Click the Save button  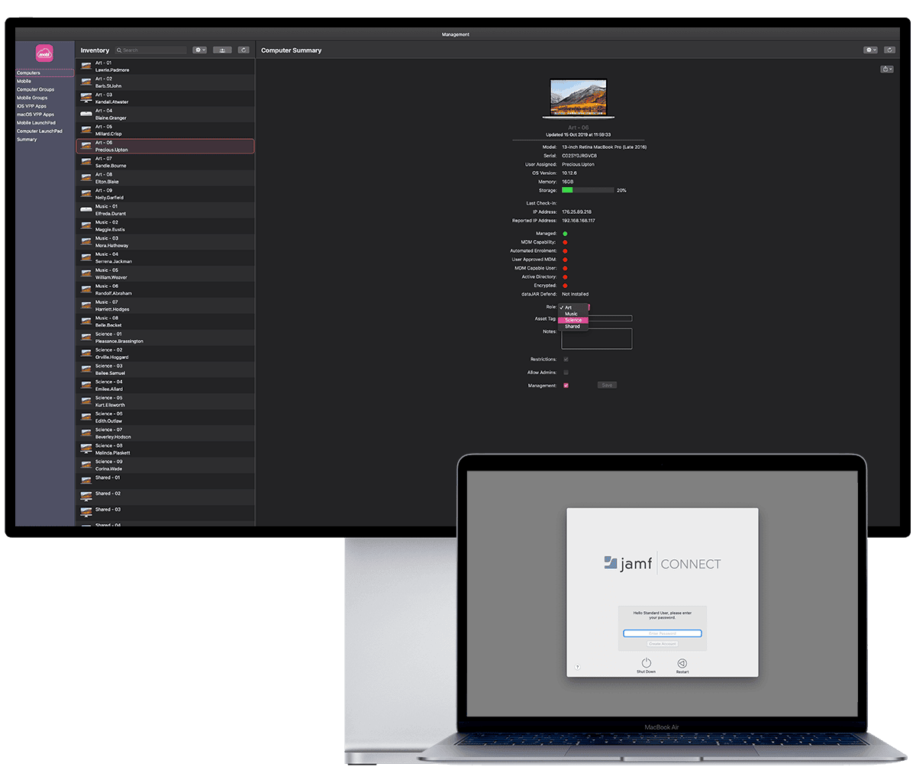[x=607, y=385]
